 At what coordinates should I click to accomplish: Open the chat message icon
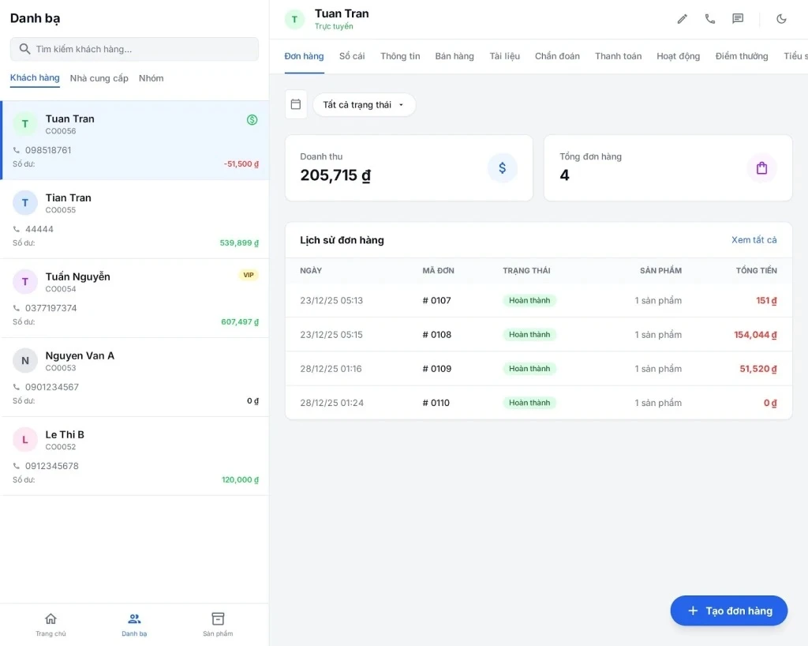pos(738,19)
